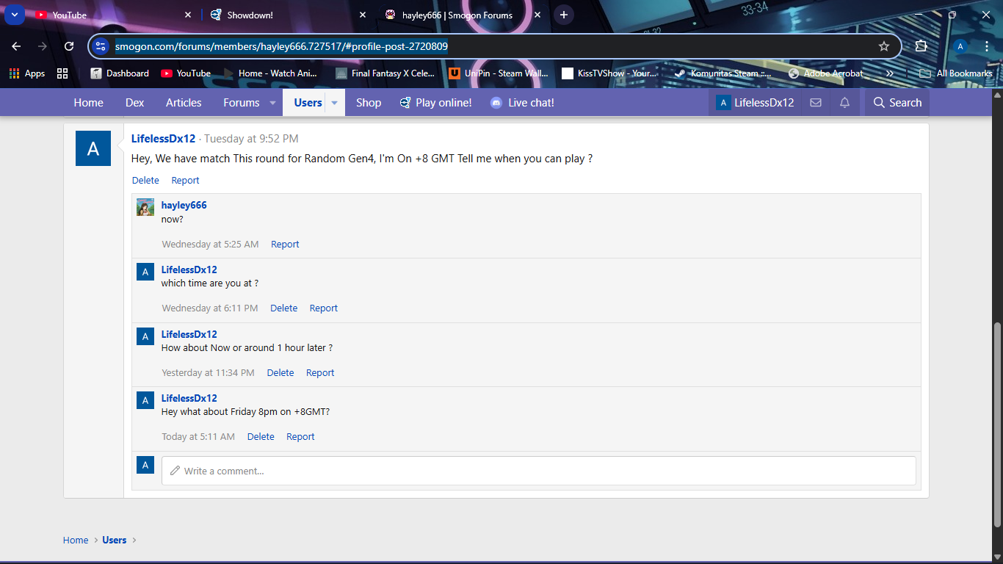1003x564 pixels.
Task: Report the Tuesday 9:52 PM profile post
Action: click(x=185, y=181)
